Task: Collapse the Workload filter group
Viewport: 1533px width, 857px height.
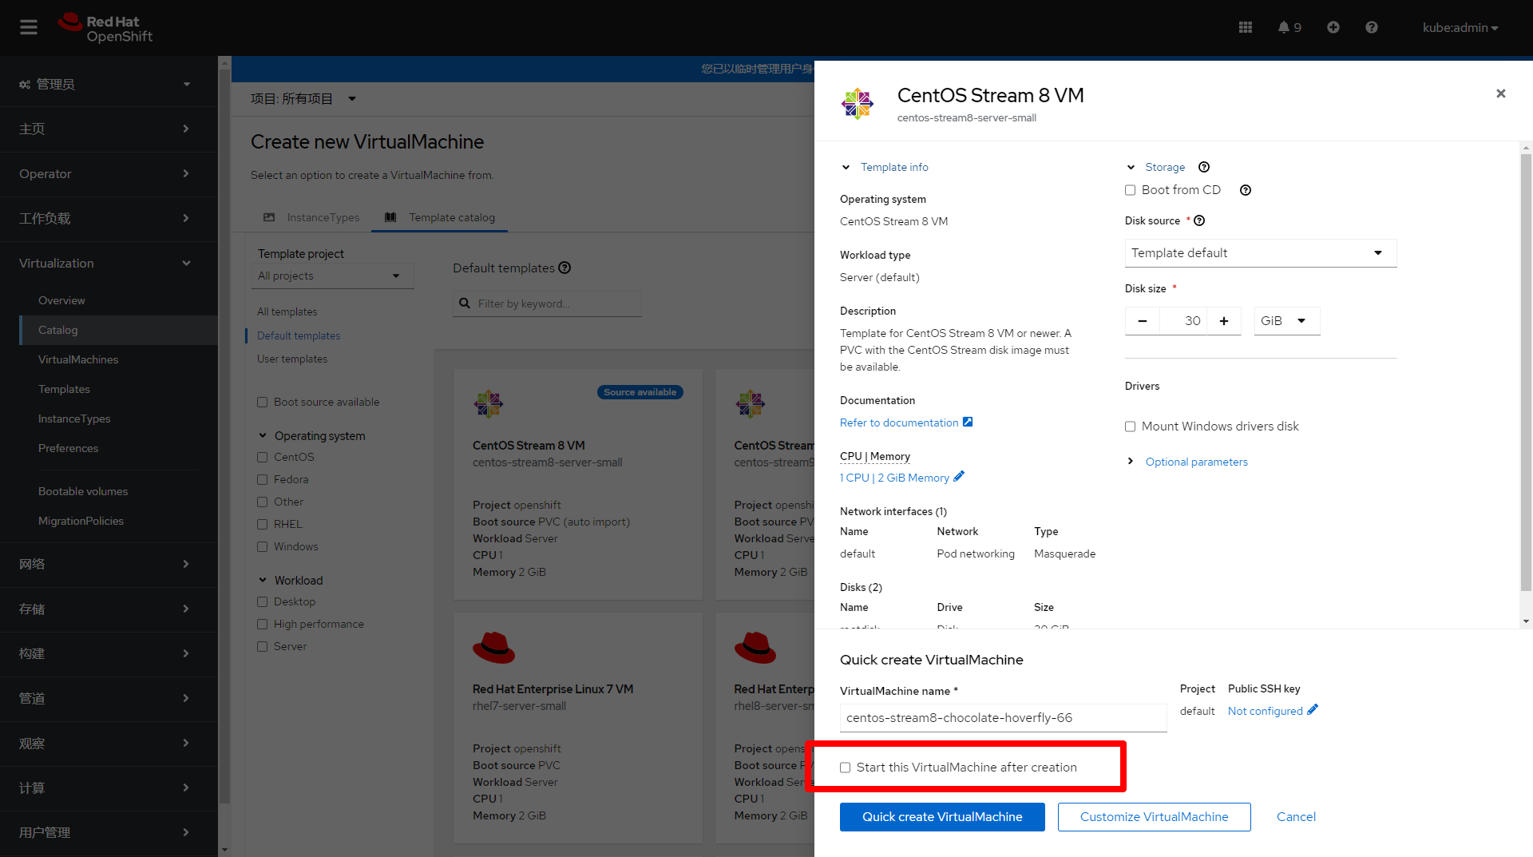Action: (x=291, y=581)
